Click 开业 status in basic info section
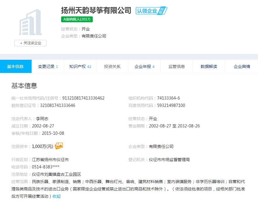Viewport: 258px width, 210px height. click(x=153, y=119)
